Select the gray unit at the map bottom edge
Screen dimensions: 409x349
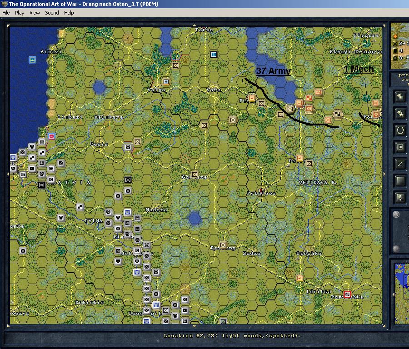[x=223, y=322]
